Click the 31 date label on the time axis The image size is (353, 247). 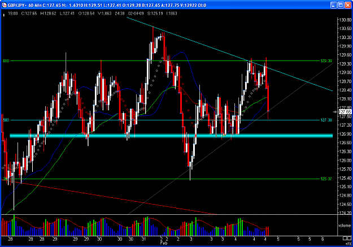click(x=143, y=239)
